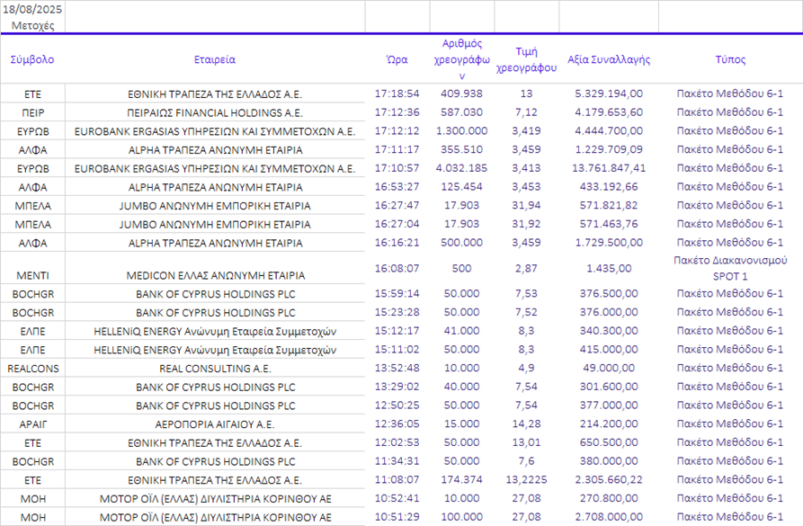Click the Πακέτο Διακανονισμού SPOT 1 cell
Viewport: 803px width, 526px height.
coord(730,268)
